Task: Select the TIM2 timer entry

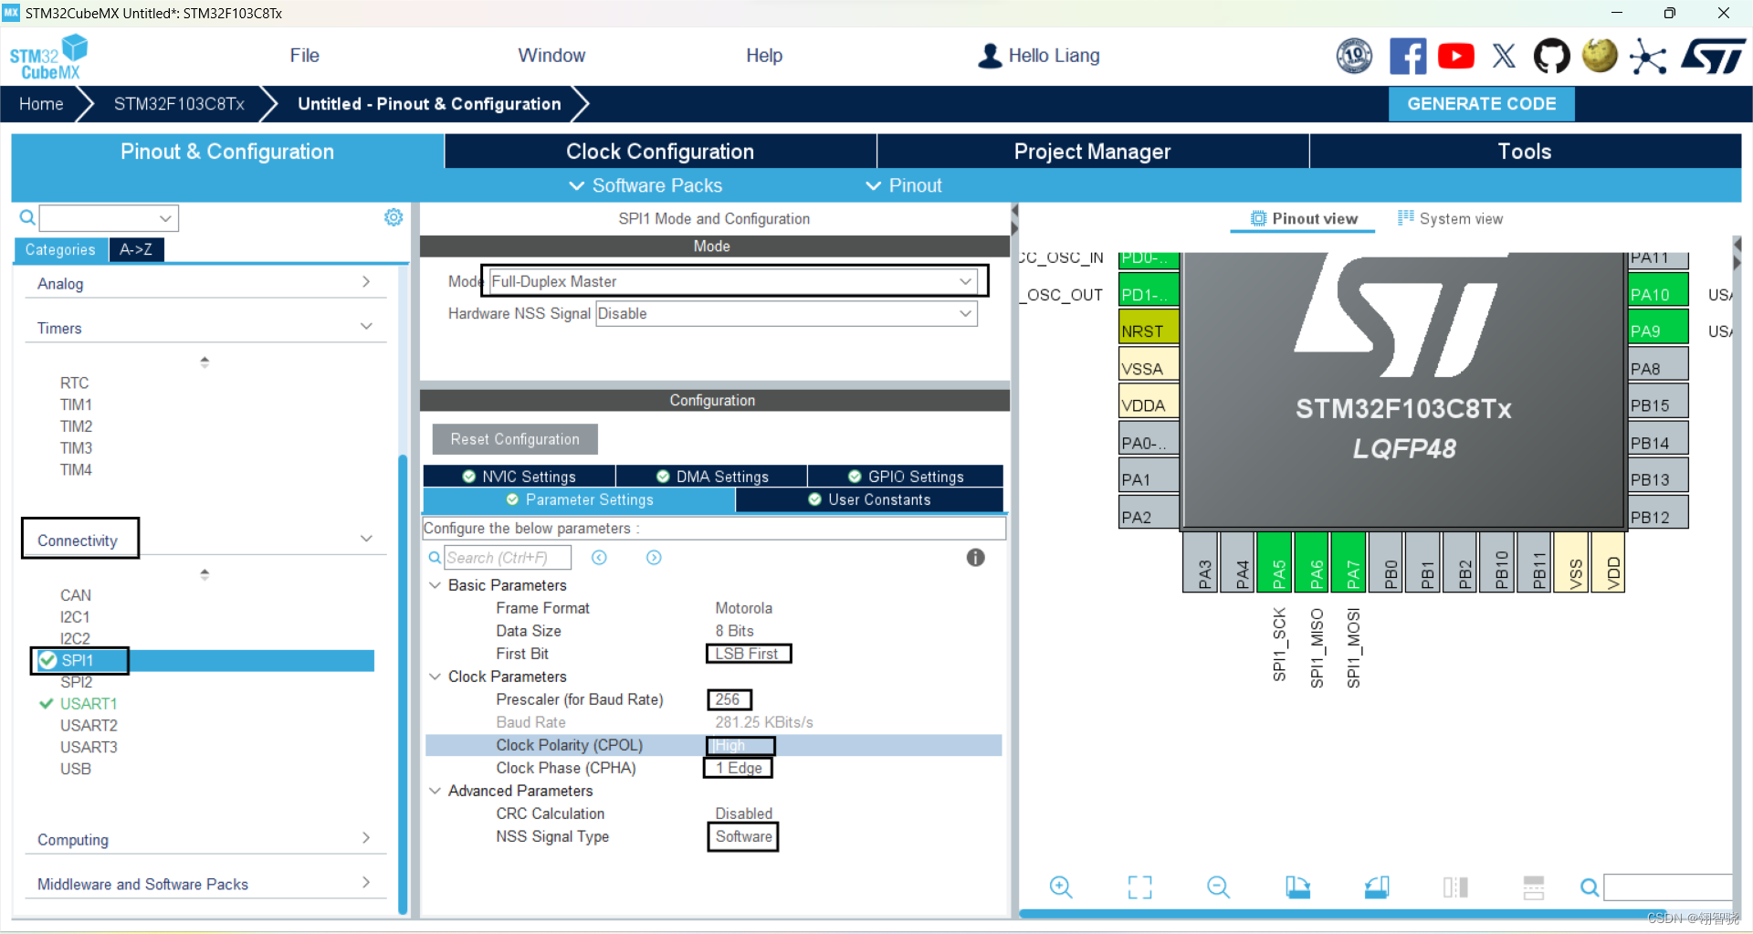Action: tap(76, 426)
